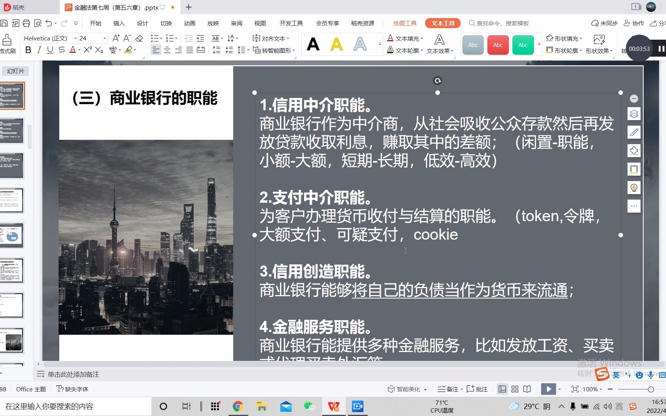The image size is (666, 416).
Task: Click the lightbulb icon beside slide
Action: point(634,188)
